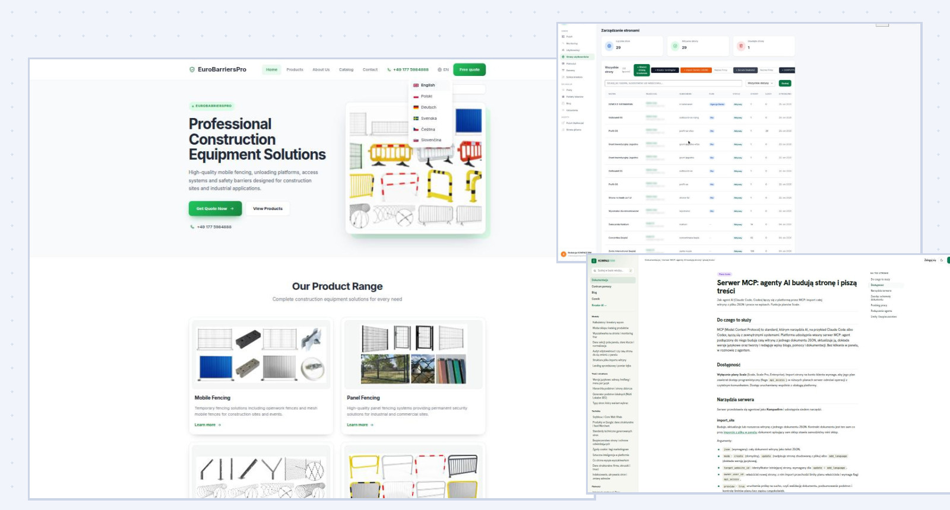This screenshot has height=510, width=950.
Task: Click the header phone number +49 177 5984888
Action: tap(410, 69)
